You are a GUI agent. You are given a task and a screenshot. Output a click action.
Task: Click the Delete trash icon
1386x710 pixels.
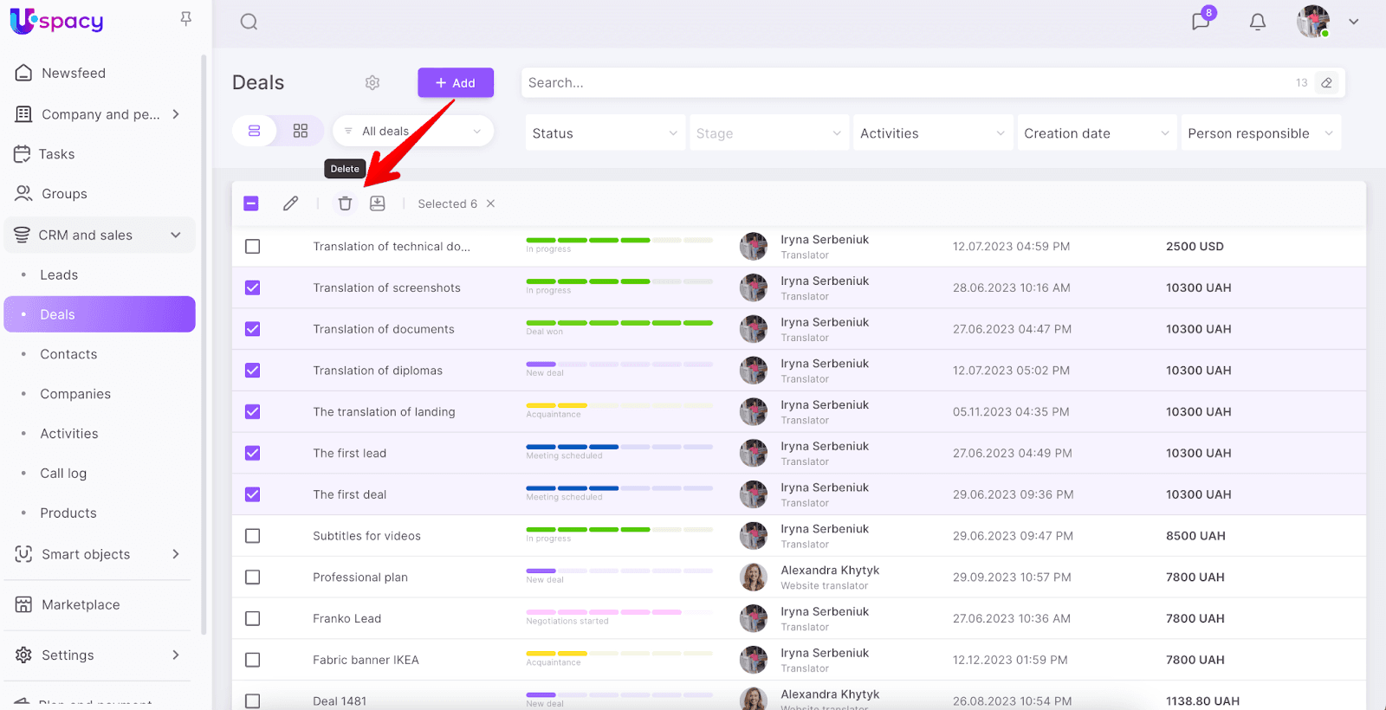(x=345, y=203)
